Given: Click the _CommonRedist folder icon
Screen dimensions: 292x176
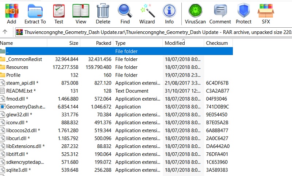Looking at the screenshot, I should coord(3,59).
